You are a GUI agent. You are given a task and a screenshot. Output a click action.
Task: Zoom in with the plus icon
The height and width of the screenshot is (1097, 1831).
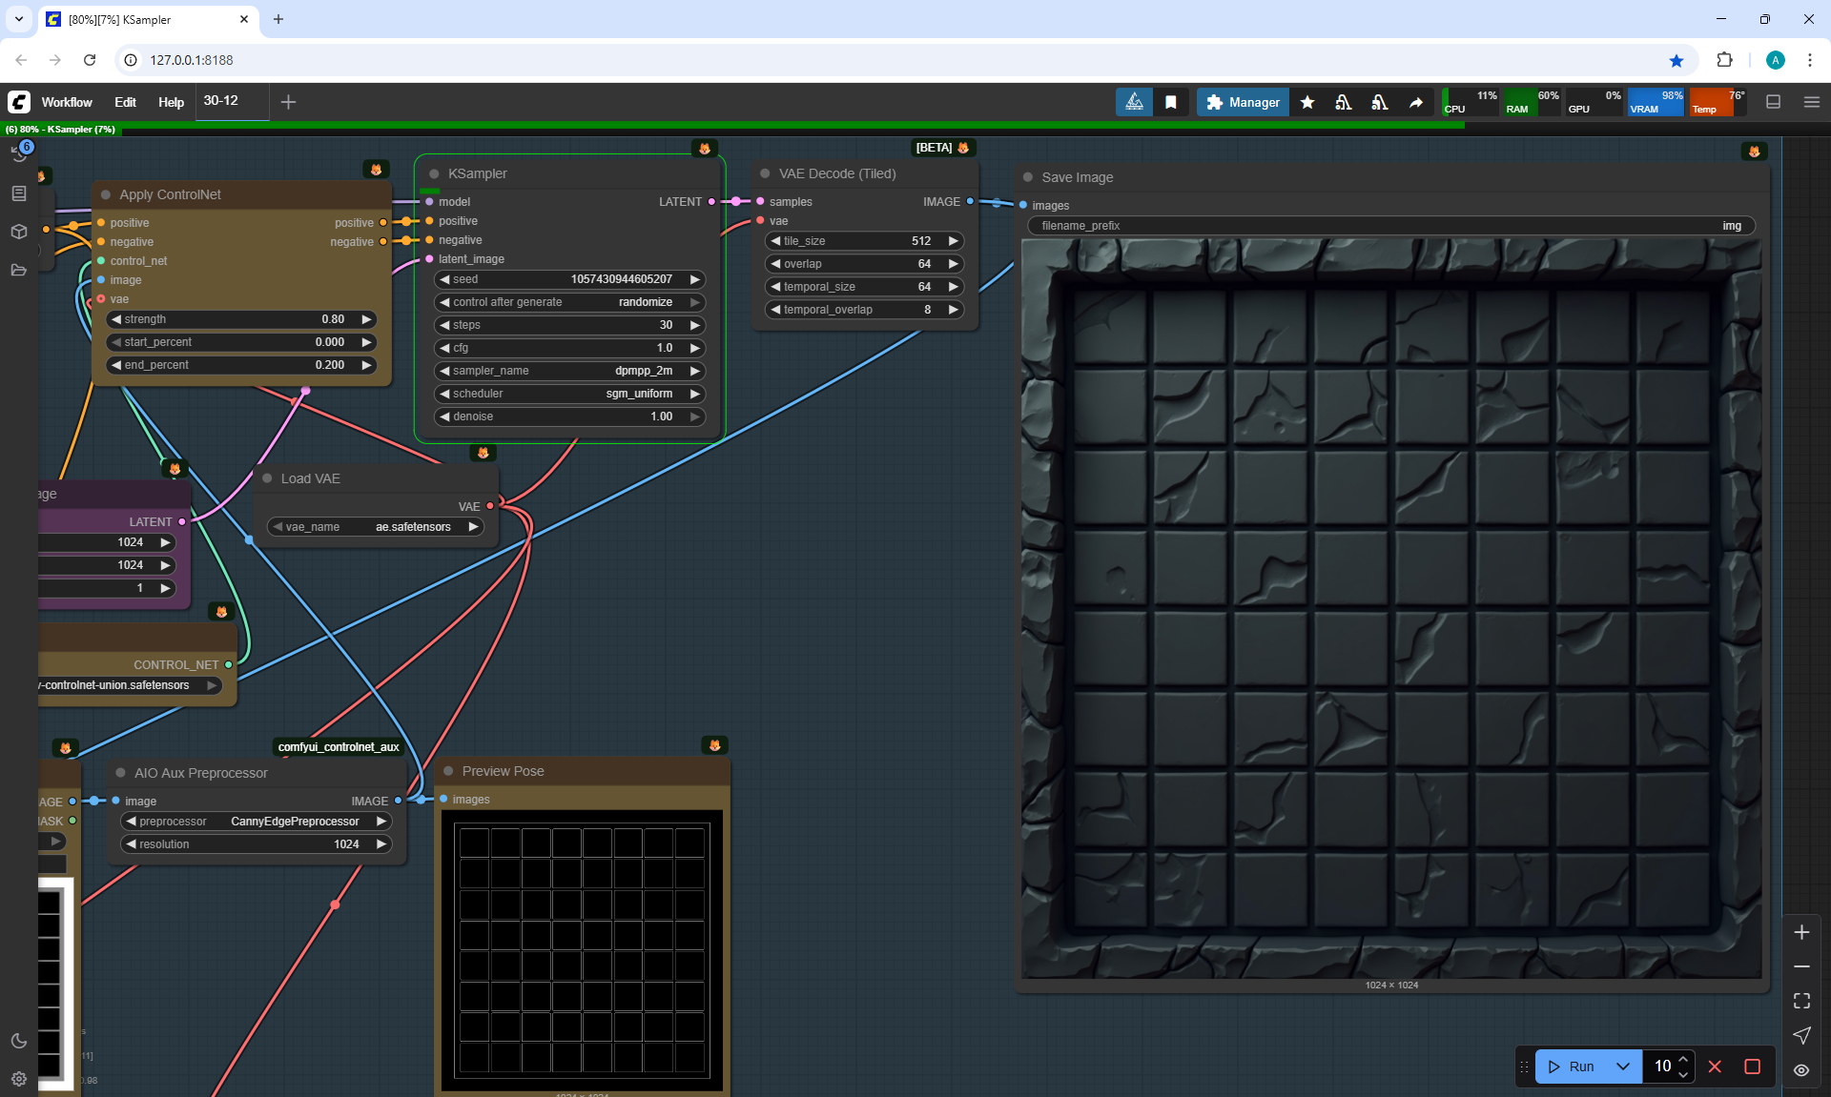click(1801, 932)
